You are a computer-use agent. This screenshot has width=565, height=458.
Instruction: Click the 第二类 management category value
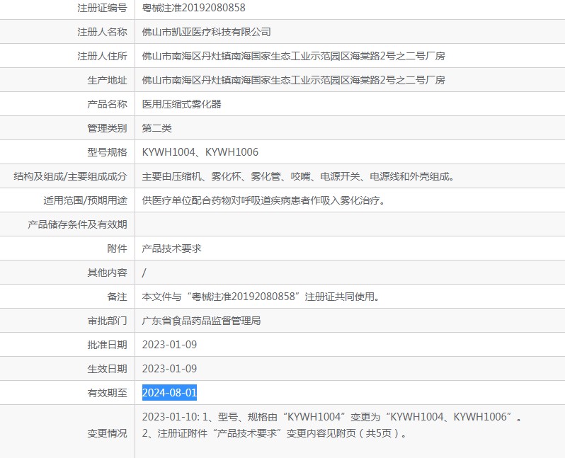[x=156, y=128]
